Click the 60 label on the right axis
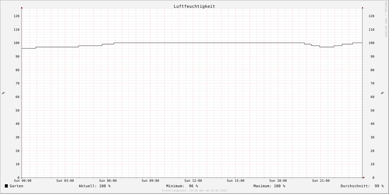This screenshot has width=389, height=194. (372, 97)
